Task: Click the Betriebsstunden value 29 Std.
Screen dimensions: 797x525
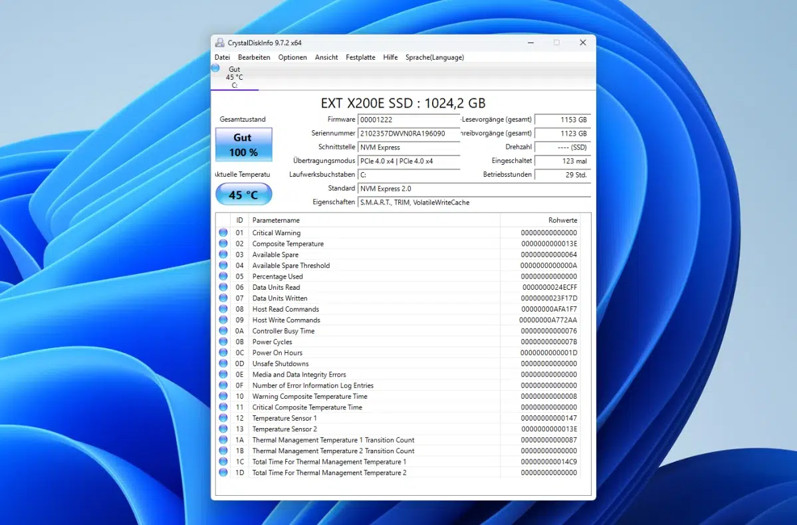Action: [x=562, y=175]
